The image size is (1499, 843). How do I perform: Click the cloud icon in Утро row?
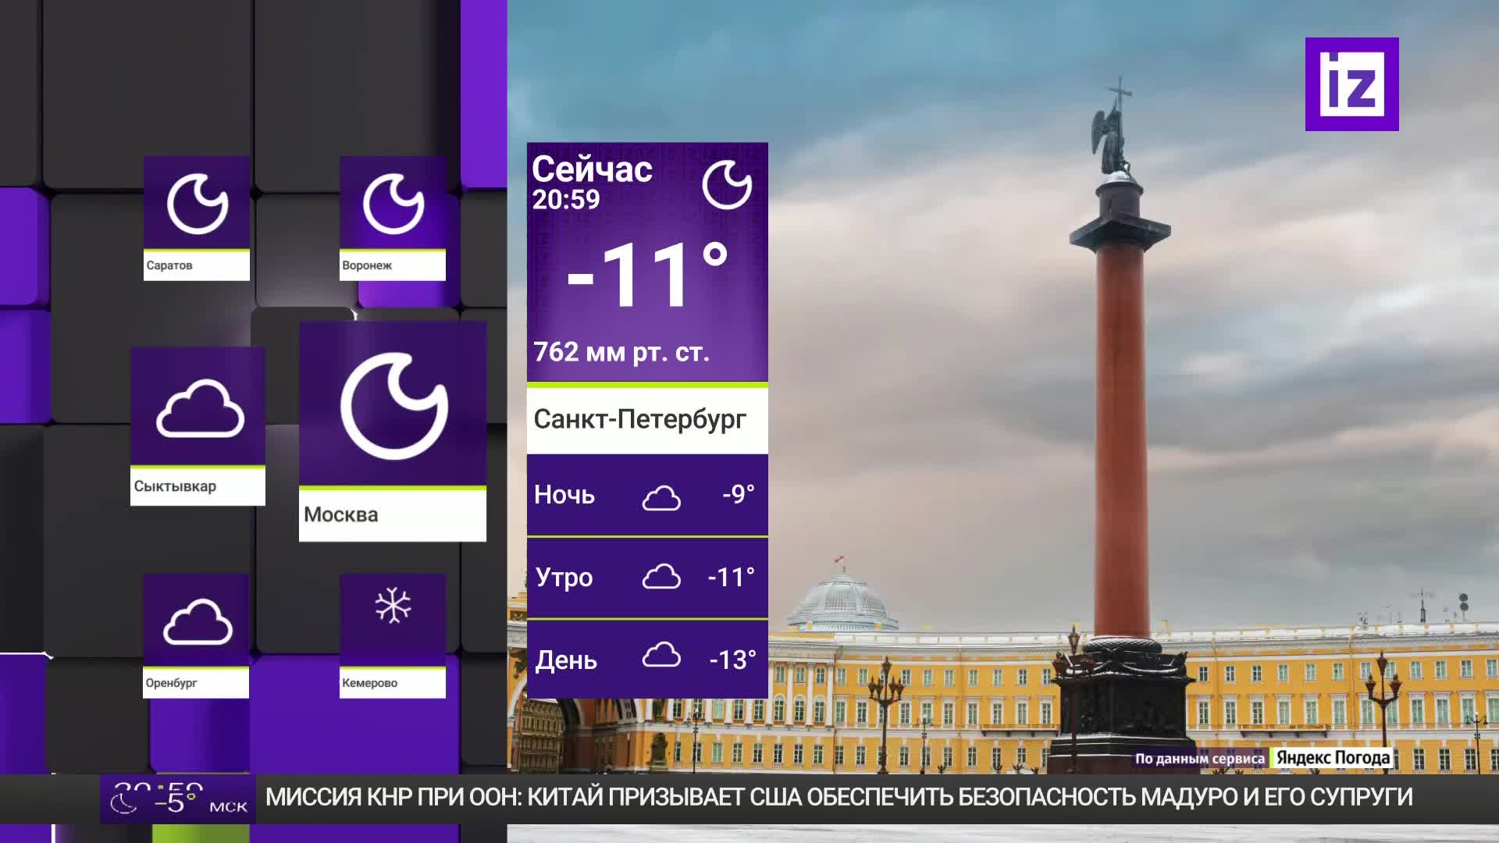coord(660,578)
